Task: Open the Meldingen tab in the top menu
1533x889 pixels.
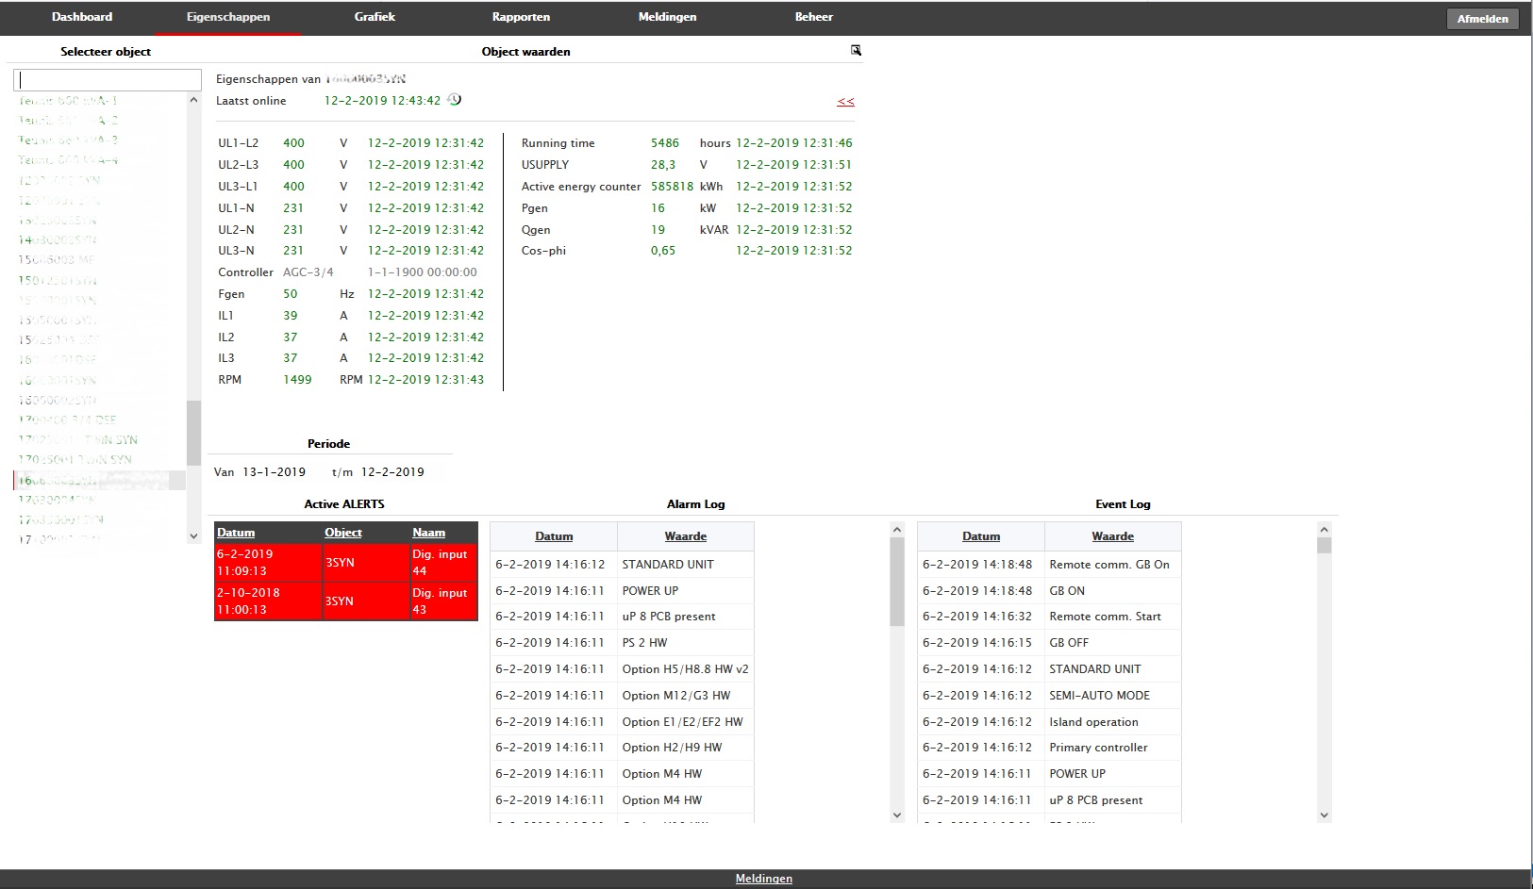Action: tap(667, 16)
